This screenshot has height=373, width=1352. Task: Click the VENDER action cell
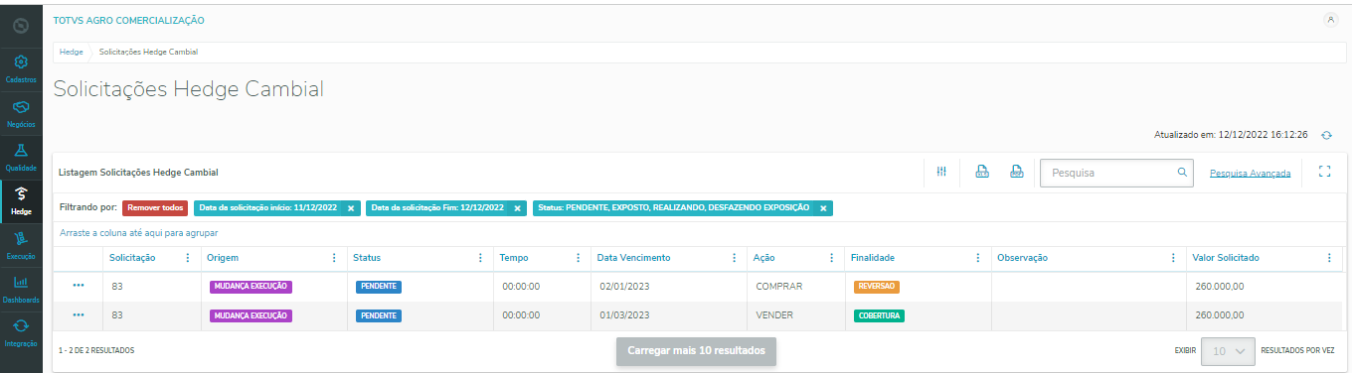(x=774, y=315)
